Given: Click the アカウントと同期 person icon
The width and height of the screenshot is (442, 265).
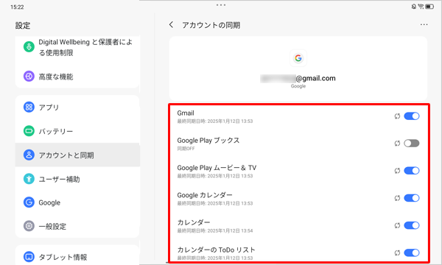Looking at the screenshot, I should click(29, 155).
